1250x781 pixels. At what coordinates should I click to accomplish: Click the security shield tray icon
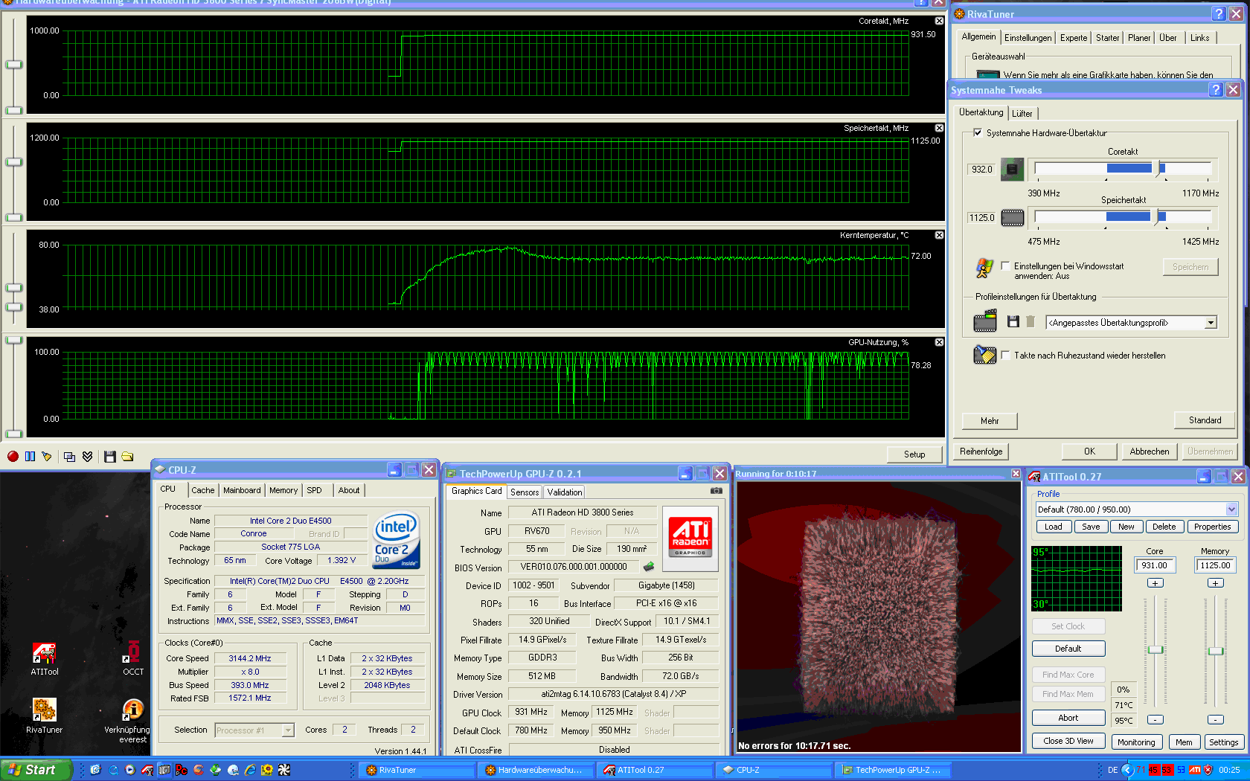pos(1208,770)
